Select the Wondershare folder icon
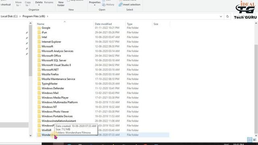The height and width of the screenshot is (145, 258). coord(39,135)
